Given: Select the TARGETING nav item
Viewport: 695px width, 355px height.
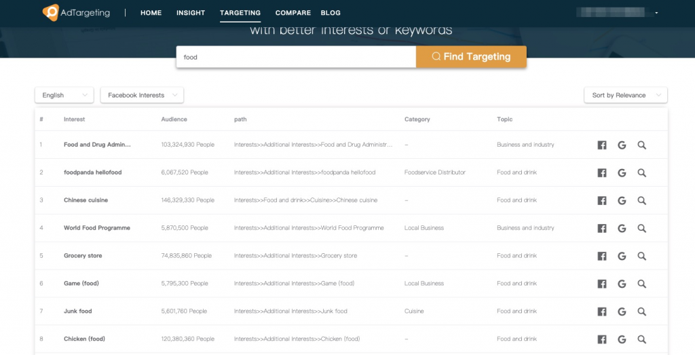Looking at the screenshot, I should 240,13.
